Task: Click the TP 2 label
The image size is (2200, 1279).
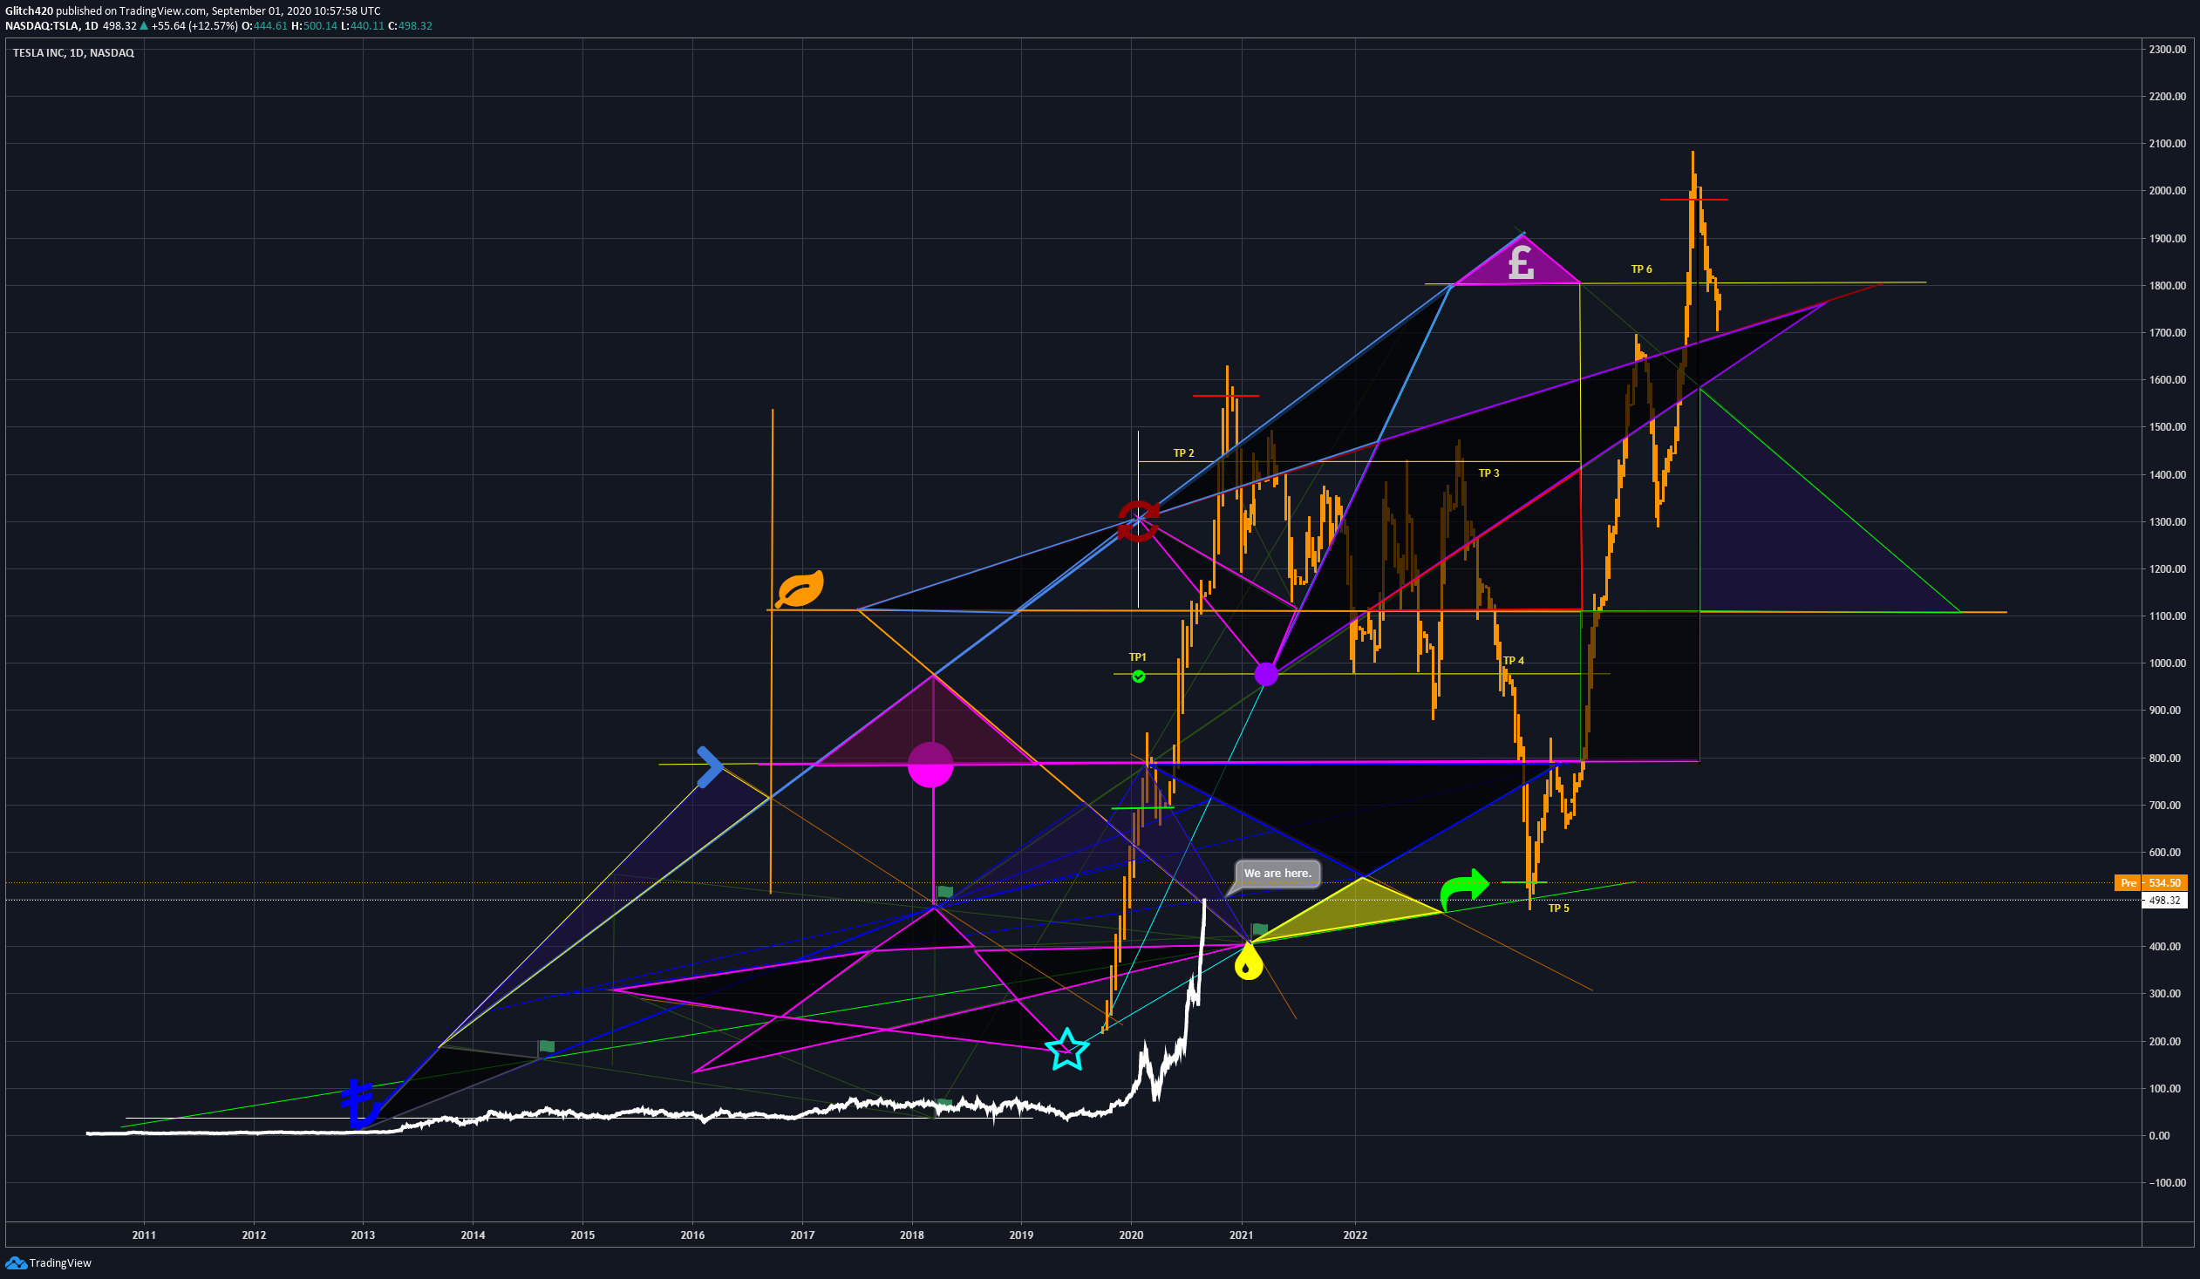Action: click(1184, 453)
